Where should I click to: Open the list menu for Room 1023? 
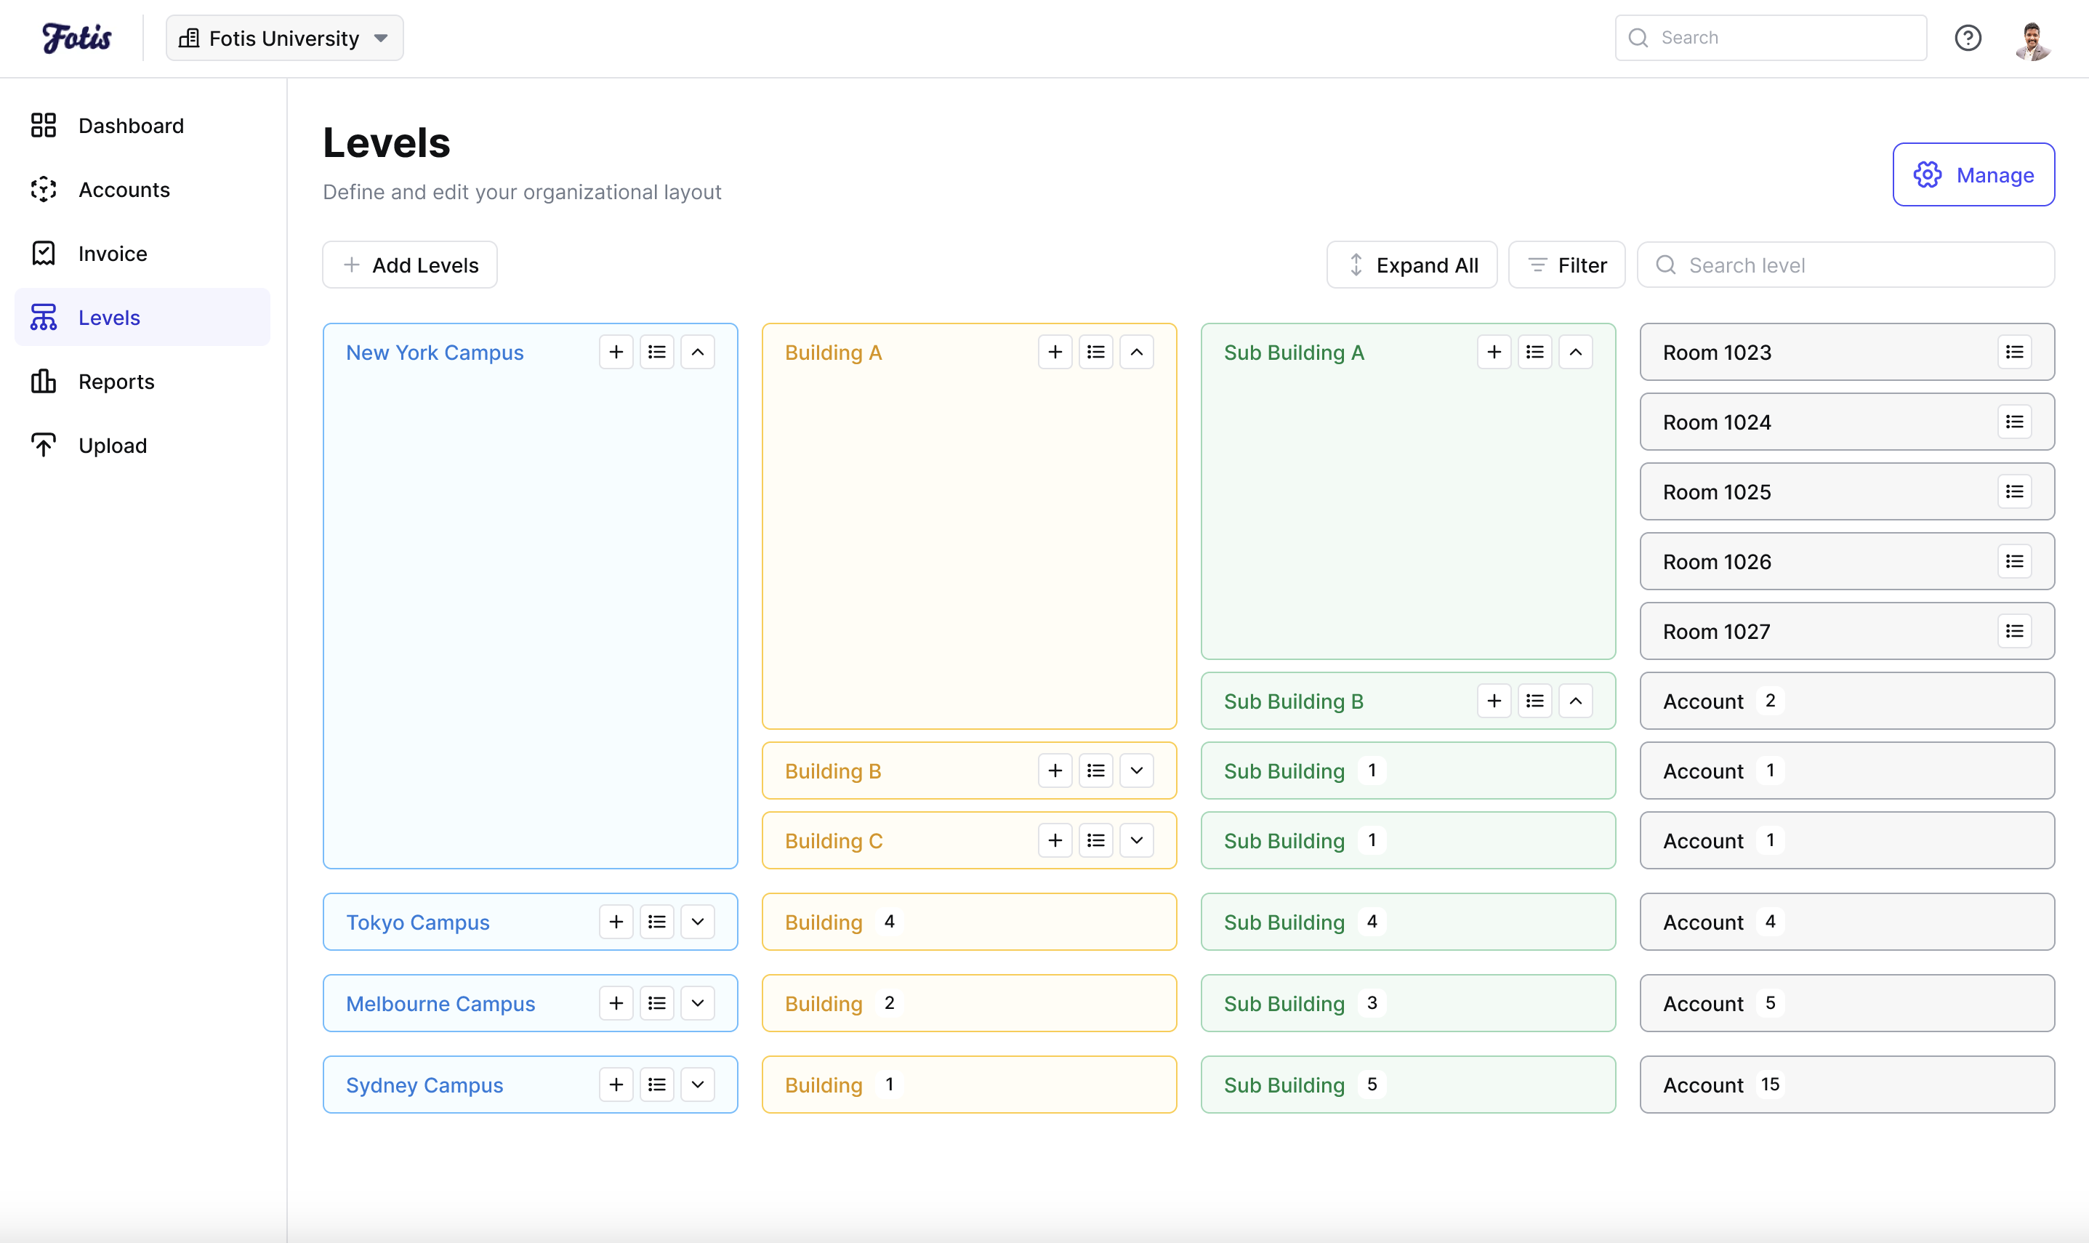[x=2016, y=352]
